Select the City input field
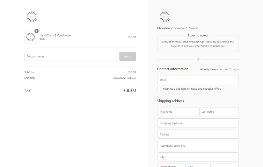Image resolution: width=263 pixels, height=167 pixels. (x=198, y=157)
